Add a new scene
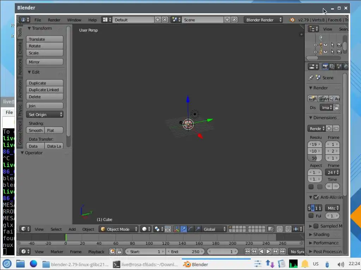 coord(227,20)
